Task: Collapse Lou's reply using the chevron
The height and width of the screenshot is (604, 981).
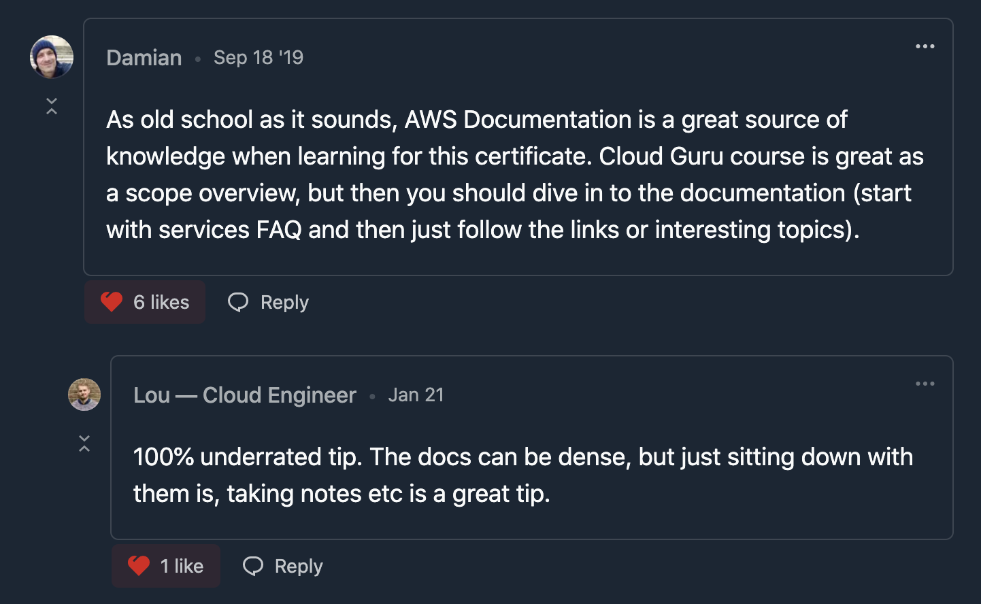Action: point(84,442)
